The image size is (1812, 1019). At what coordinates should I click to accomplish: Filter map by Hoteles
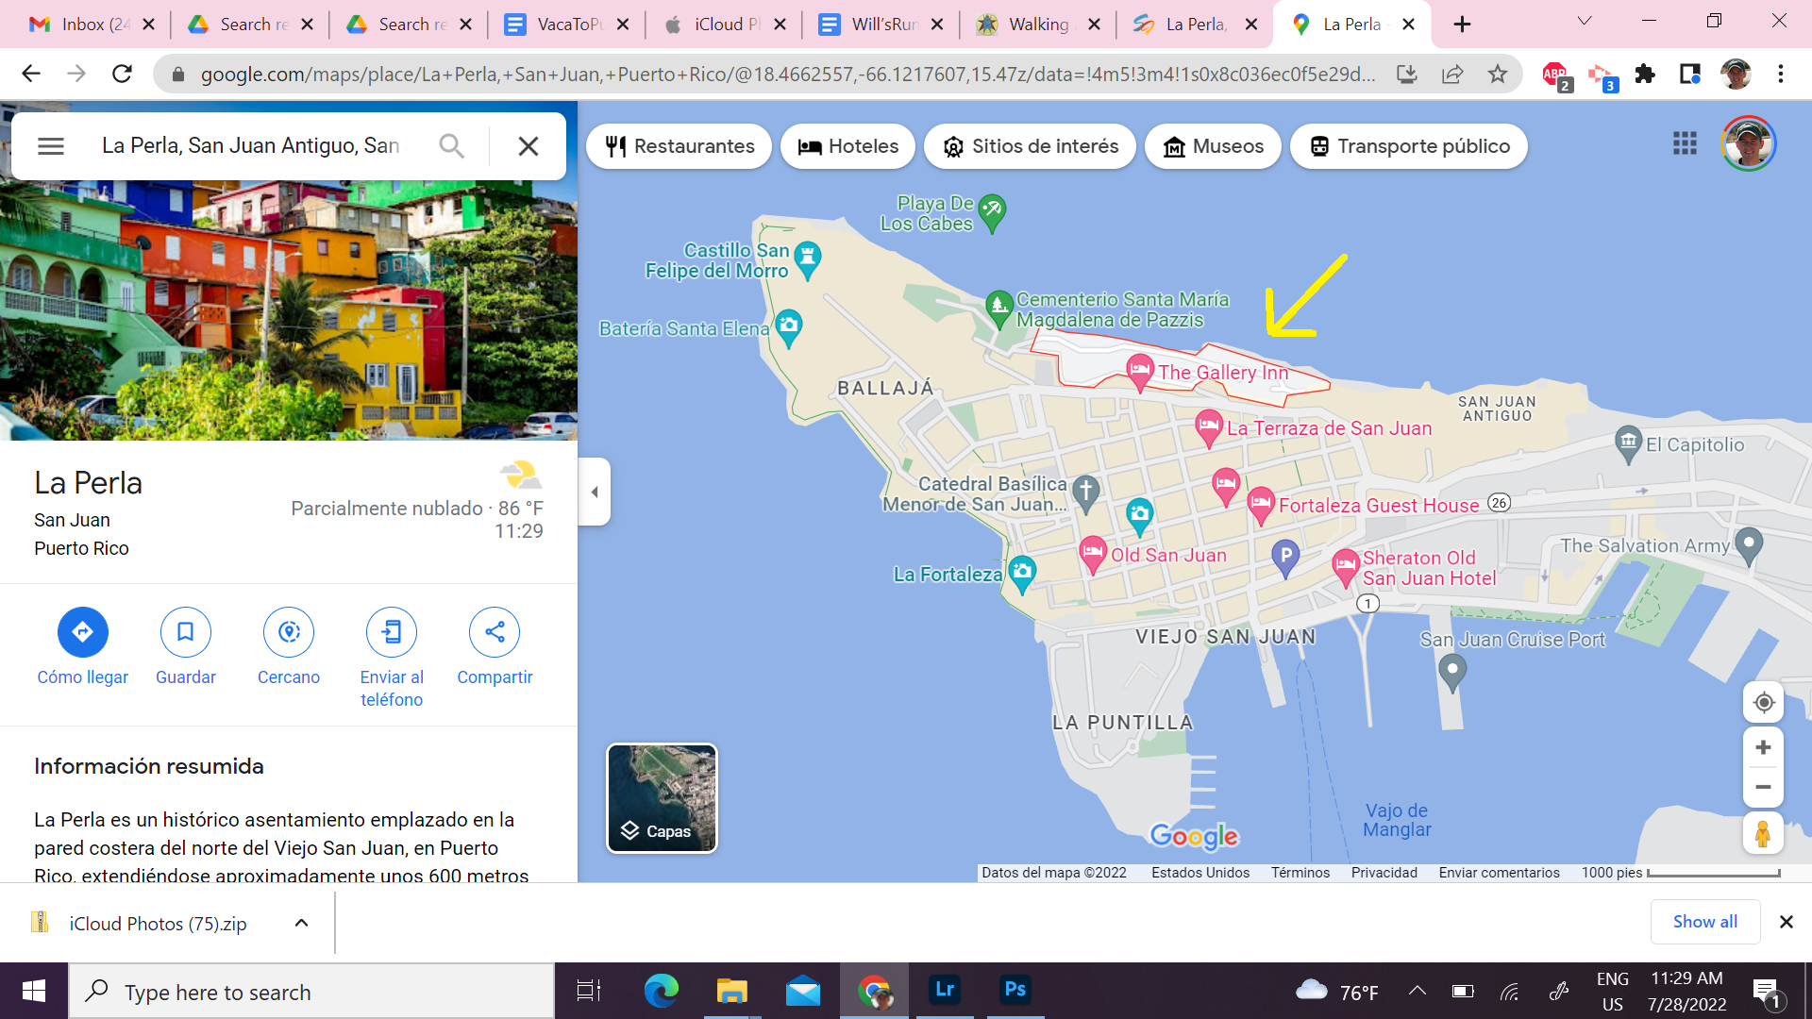[x=847, y=146]
